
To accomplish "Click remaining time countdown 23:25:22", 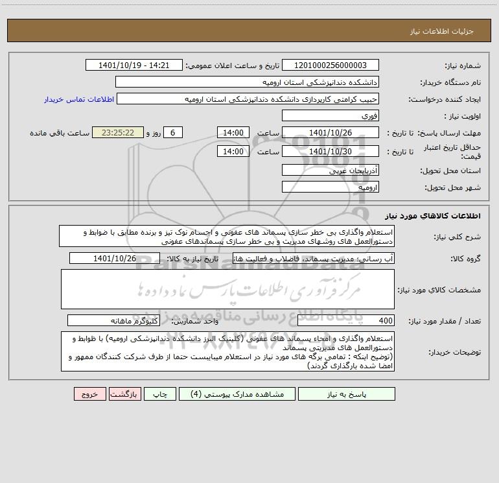I will pyautogui.click(x=118, y=132).
